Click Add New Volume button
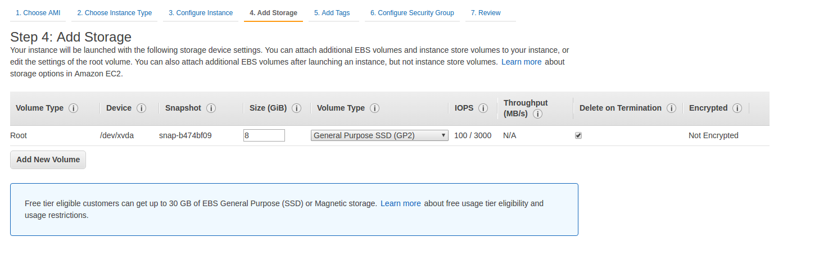The height and width of the screenshot is (273, 828). [48, 160]
